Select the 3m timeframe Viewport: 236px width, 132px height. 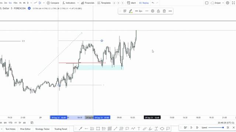[6, 3]
